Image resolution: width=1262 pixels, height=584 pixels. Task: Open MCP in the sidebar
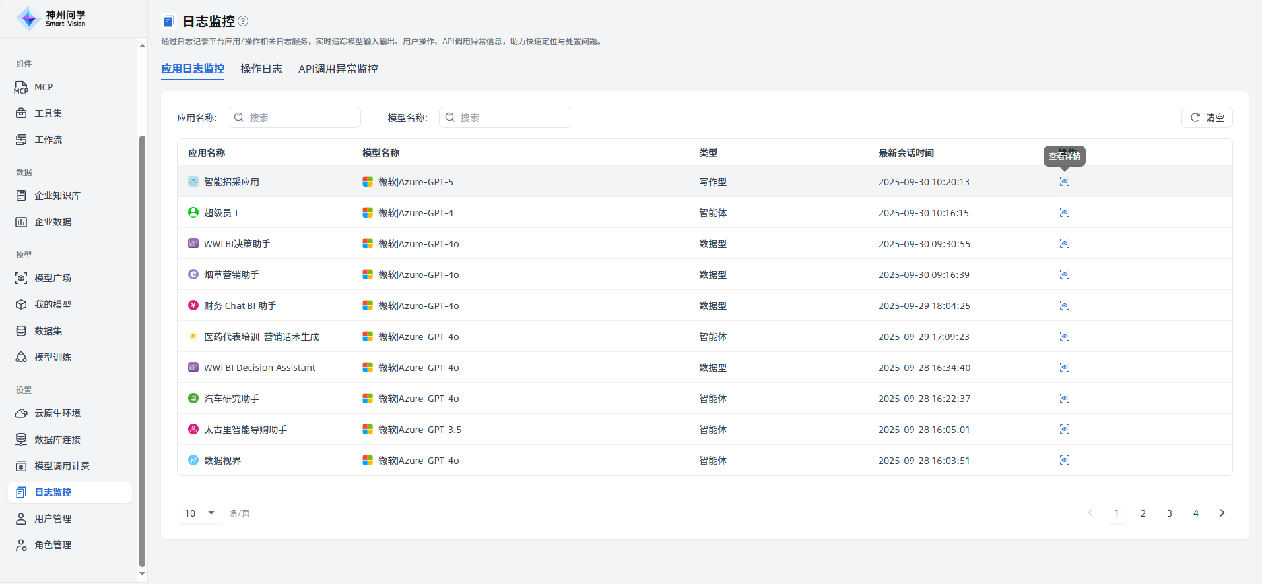44,87
